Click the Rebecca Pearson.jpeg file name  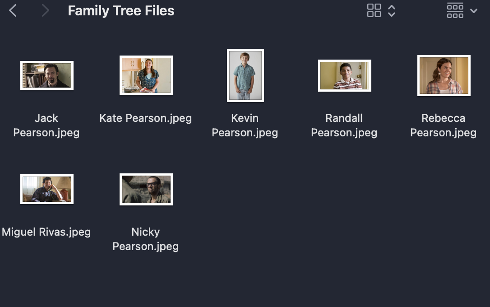coord(443,126)
